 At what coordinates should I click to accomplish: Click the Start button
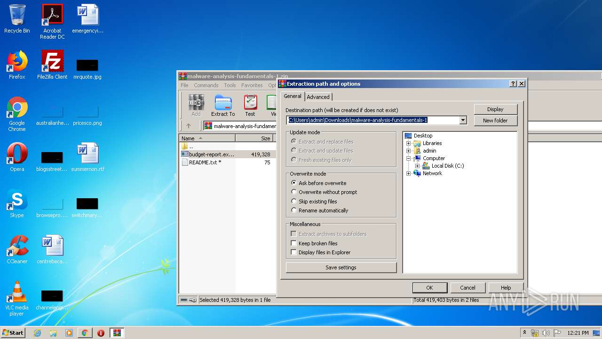click(13, 333)
